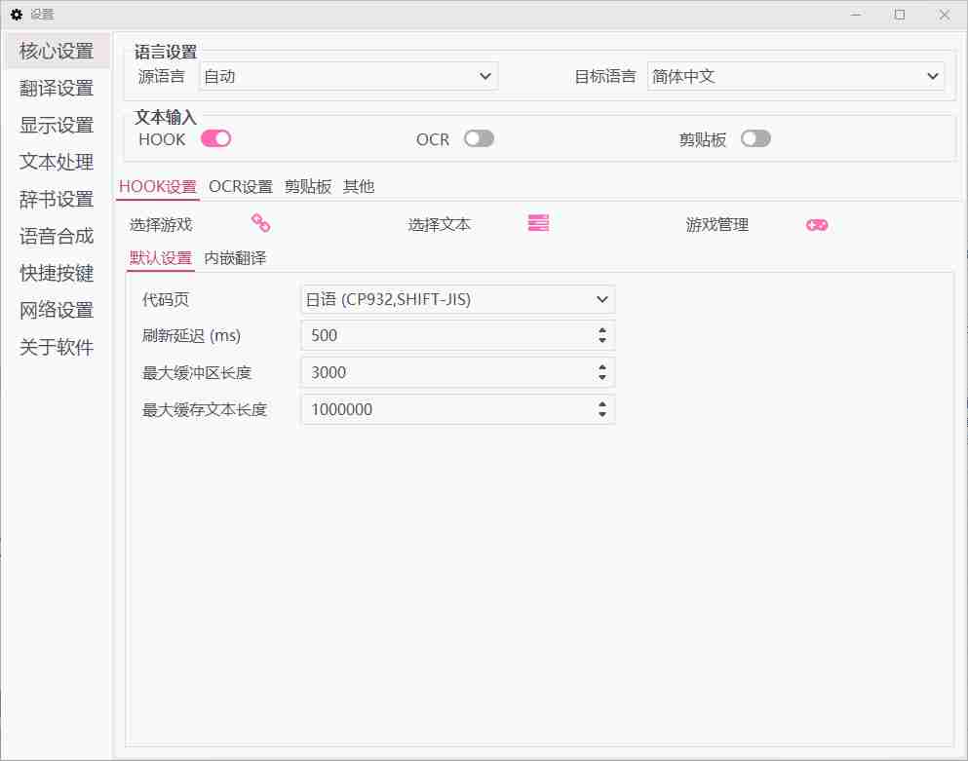
Task: Open the 其他 settings tab
Action: [359, 185]
